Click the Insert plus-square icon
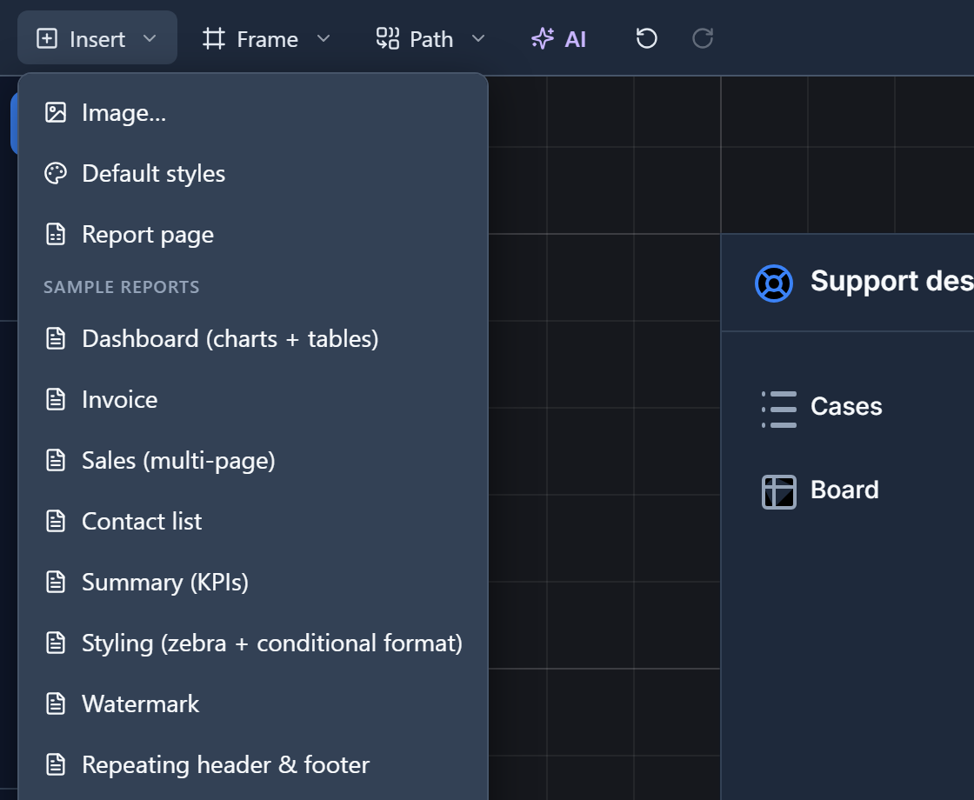Image resolution: width=974 pixels, height=800 pixels. (x=47, y=38)
